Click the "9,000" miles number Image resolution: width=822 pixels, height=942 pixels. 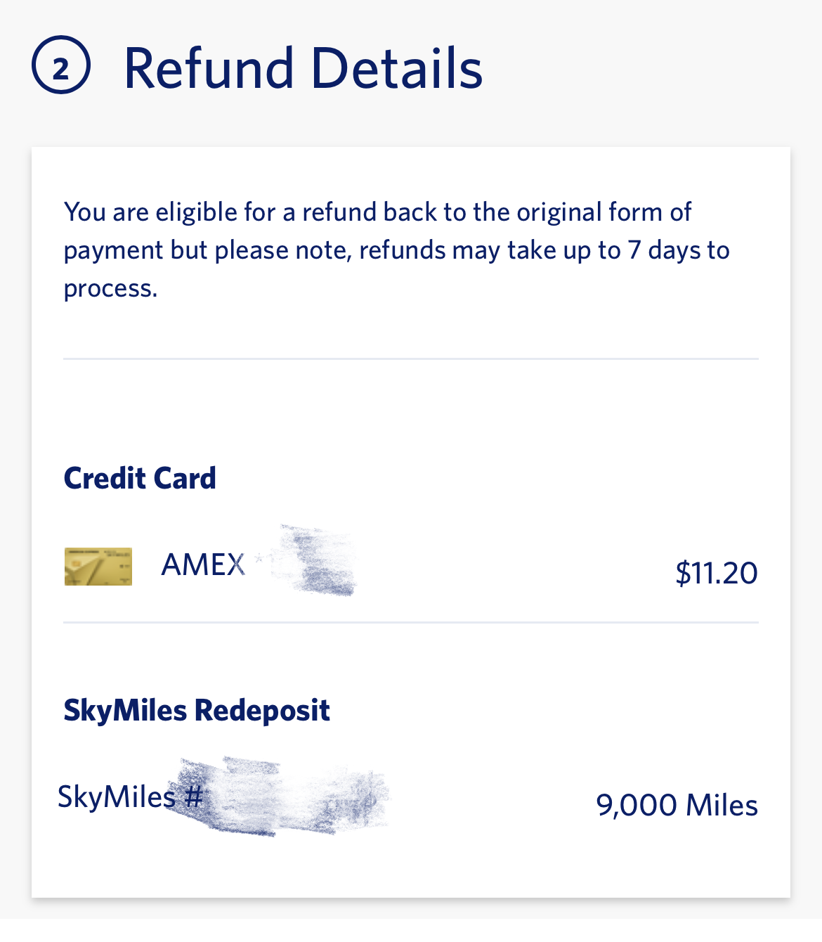point(637,806)
